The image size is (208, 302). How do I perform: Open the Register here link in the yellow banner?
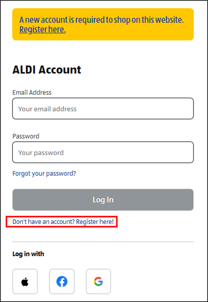pyautogui.click(x=42, y=29)
